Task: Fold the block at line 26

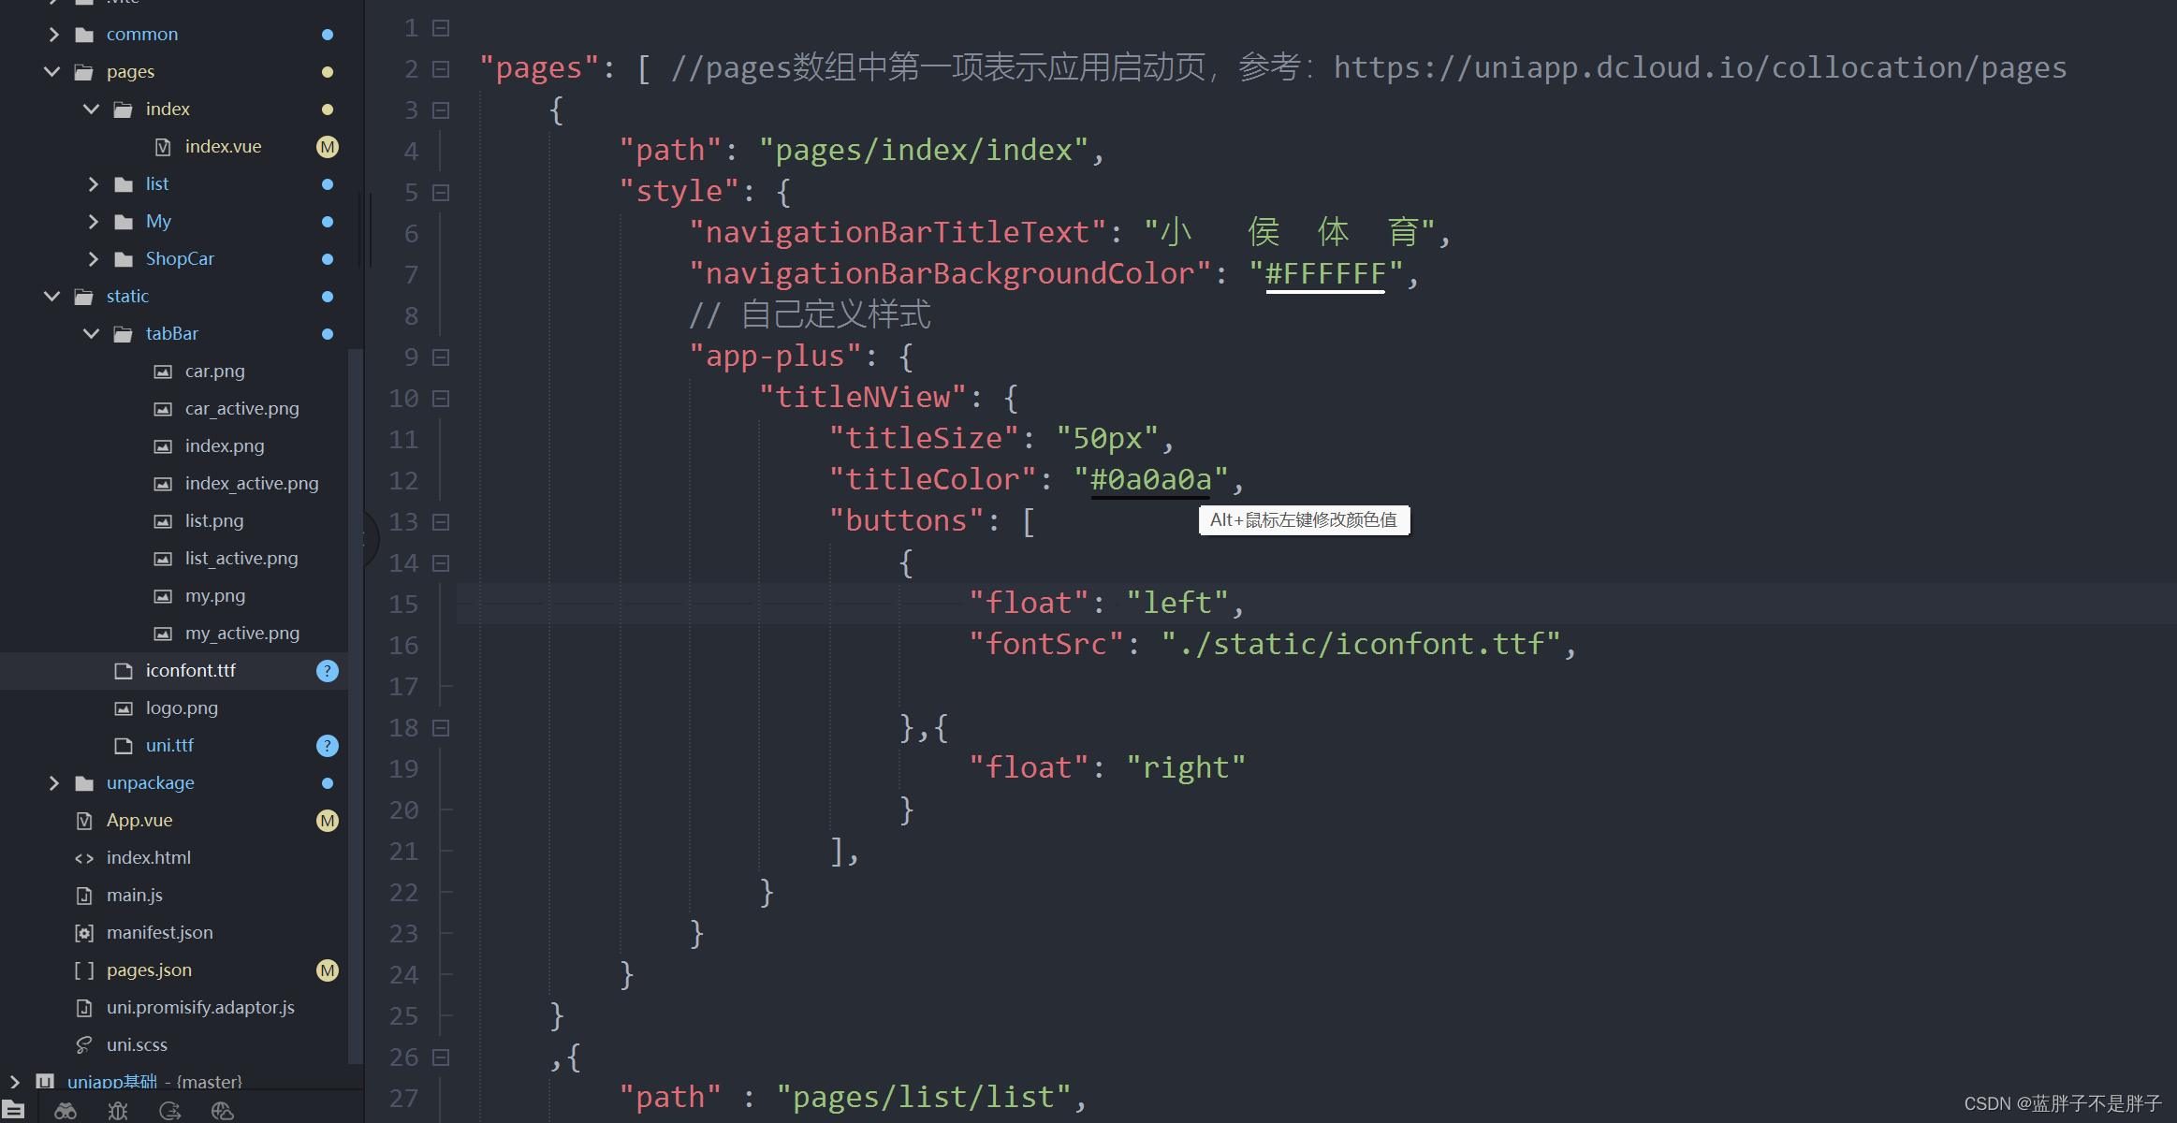Action: (441, 1057)
